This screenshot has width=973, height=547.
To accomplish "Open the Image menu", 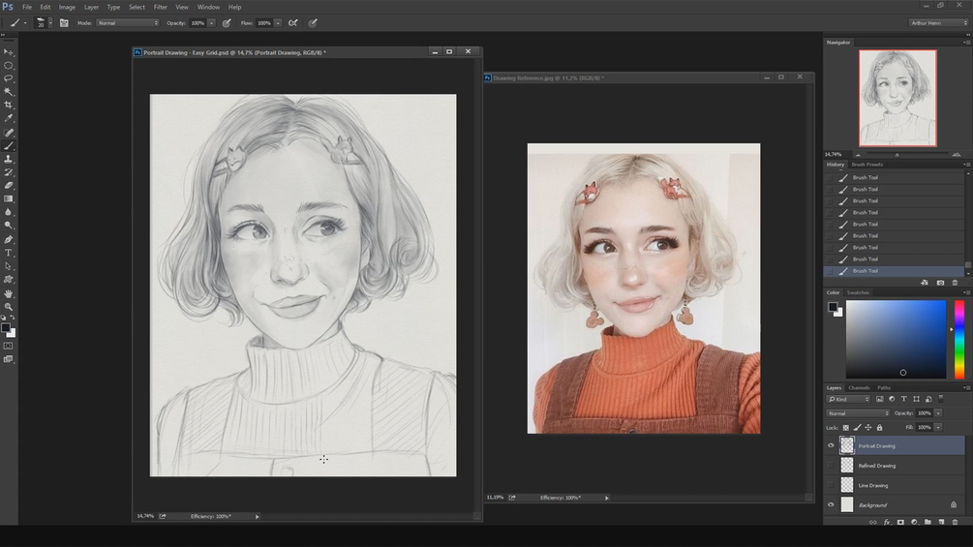I will [x=67, y=7].
